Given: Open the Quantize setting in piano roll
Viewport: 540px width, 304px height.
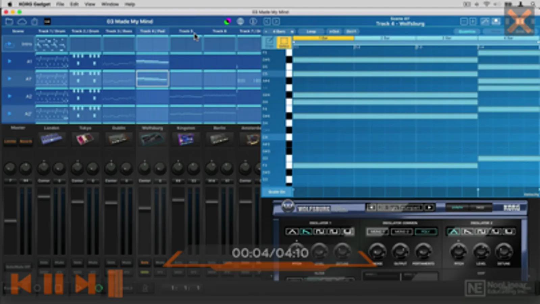Looking at the screenshot, I should [x=467, y=31].
